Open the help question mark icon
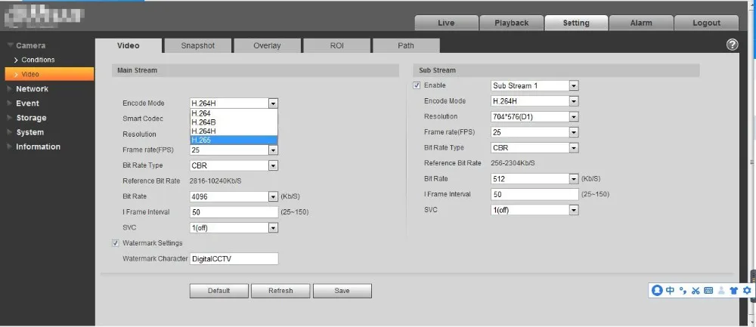 coord(732,45)
